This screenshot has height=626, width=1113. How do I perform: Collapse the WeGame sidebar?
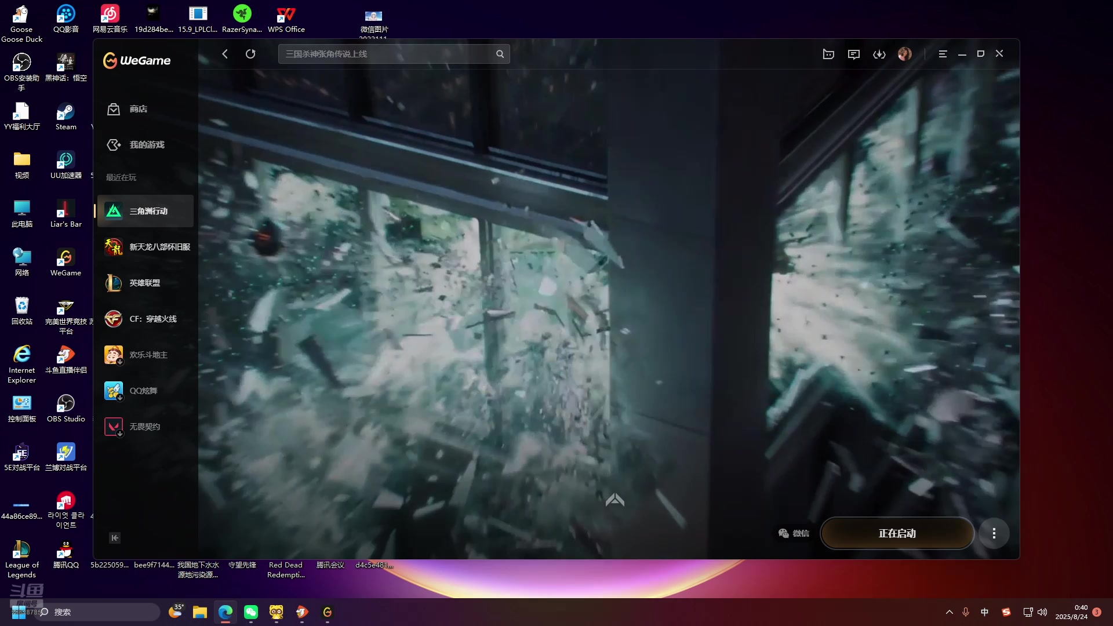tap(115, 538)
